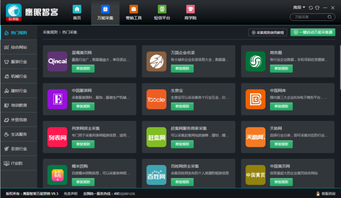Open 营销工具 briefcase icon
The image size is (341, 198).
(134, 9)
